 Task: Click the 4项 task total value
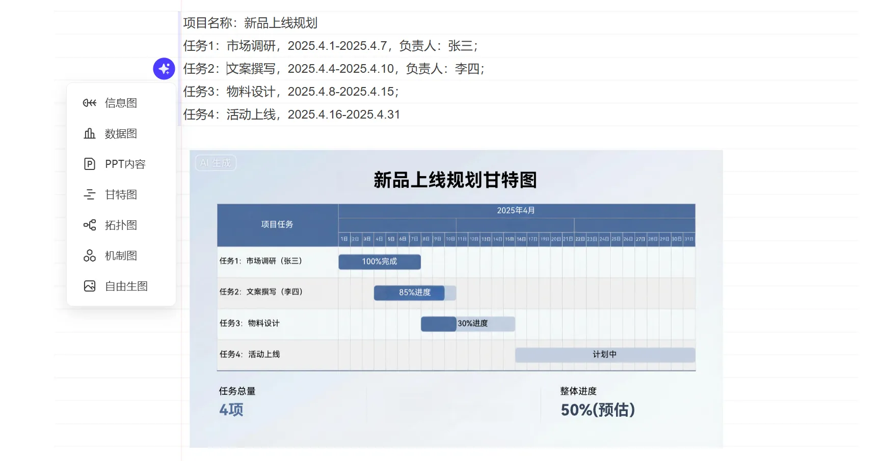coord(231,410)
